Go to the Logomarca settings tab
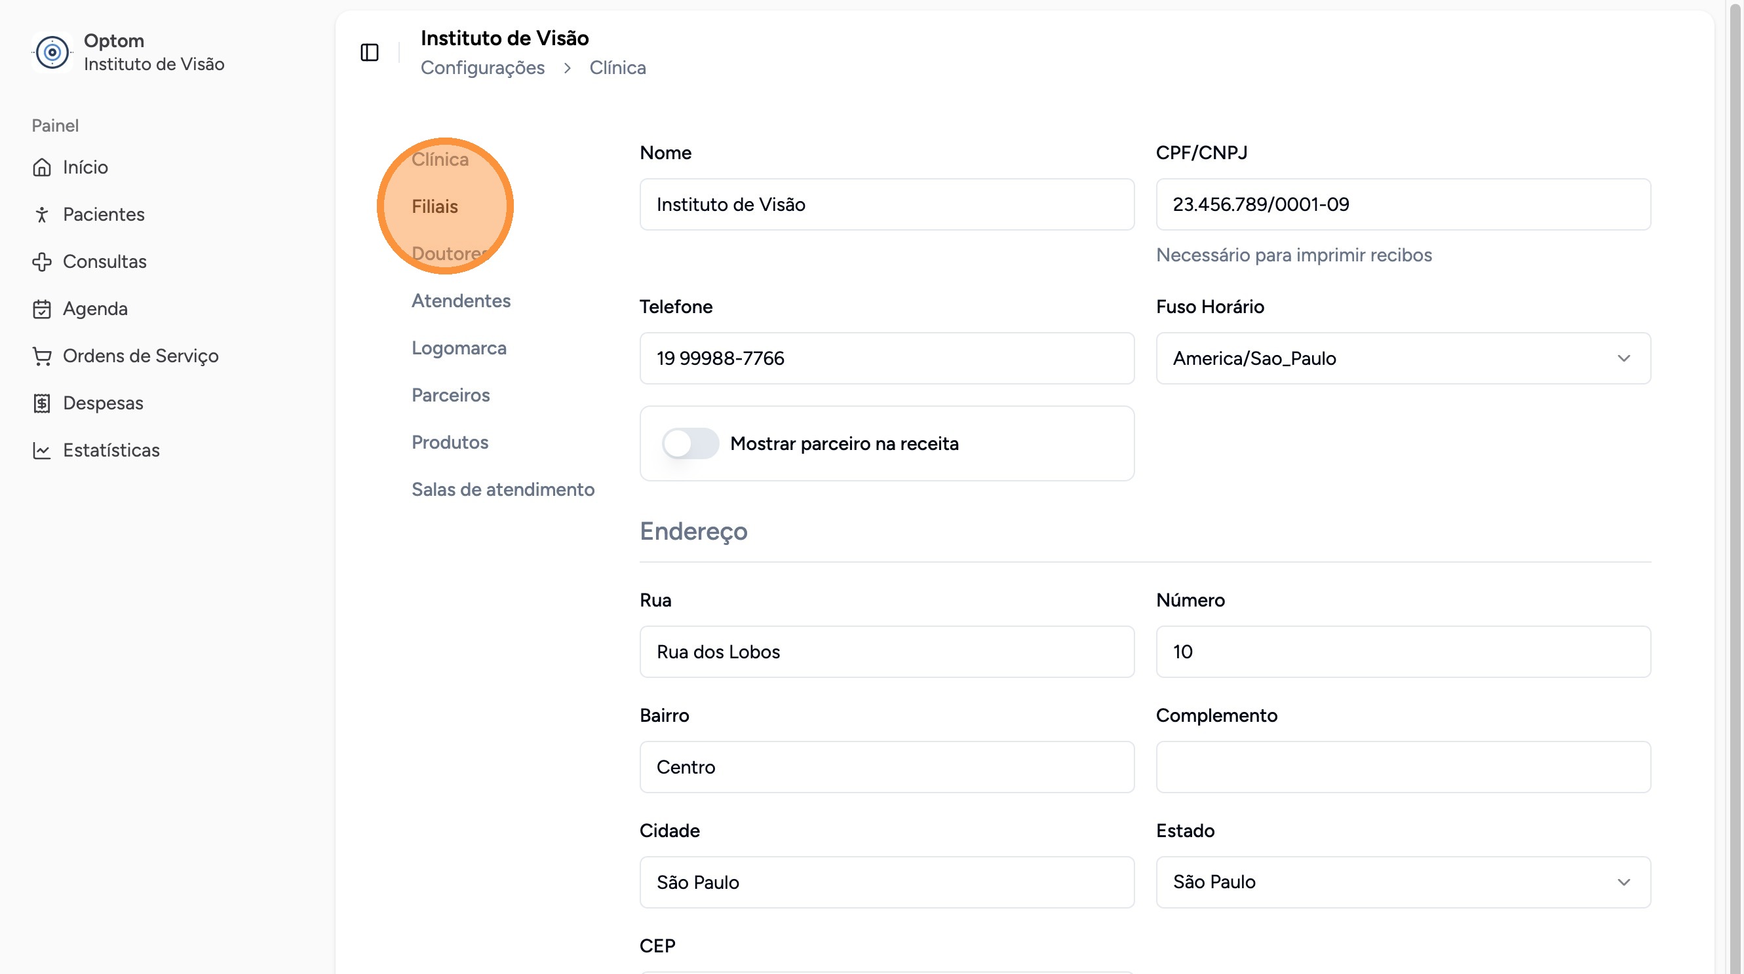 tap(459, 348)
